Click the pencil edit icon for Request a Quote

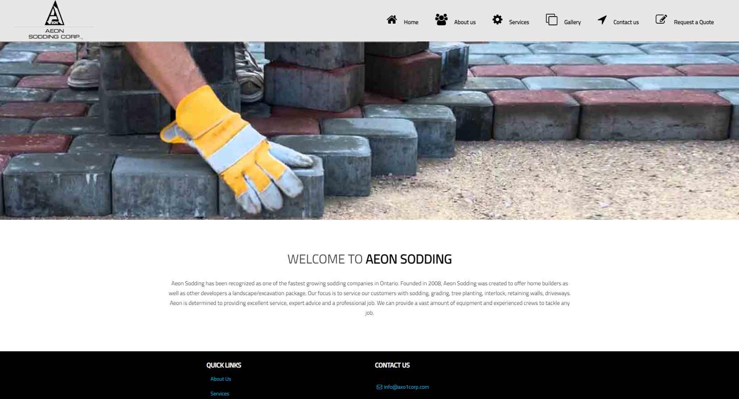(661, 19)
